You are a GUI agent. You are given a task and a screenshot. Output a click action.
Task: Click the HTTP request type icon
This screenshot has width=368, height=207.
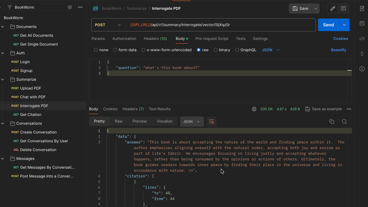pos(96,8)
